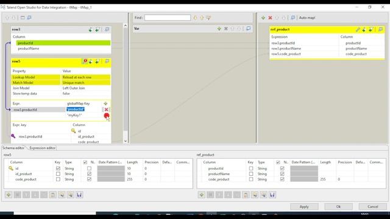The width and height of the screenshot is (390, 219).
Task: Click the "myKey1" globalMap key entry
Action: tap(74, 116)
